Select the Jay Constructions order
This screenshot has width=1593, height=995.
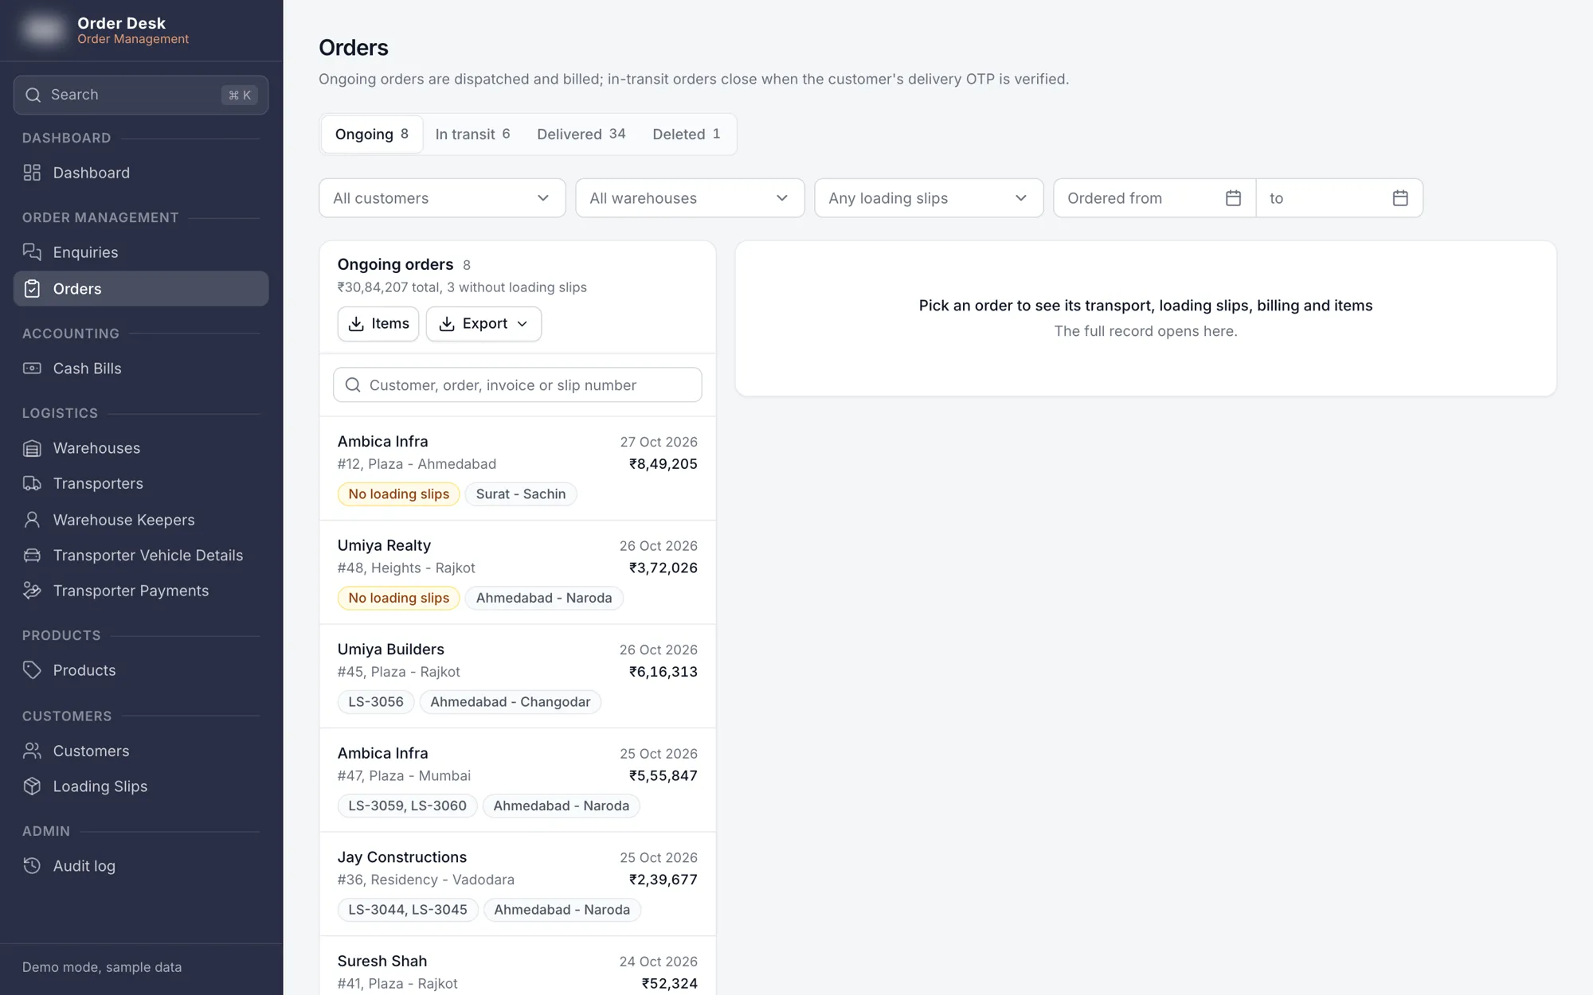[518, 884]
